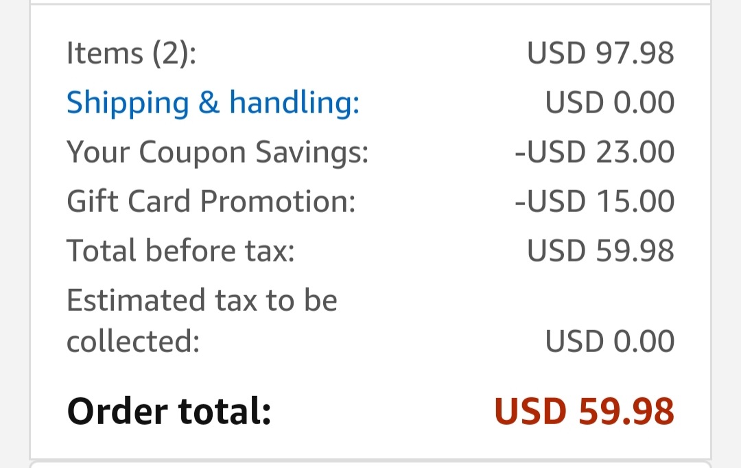Screen dimensions: 741x468
Task: Click the Total before tax label
Action: [x=180, y=250]
